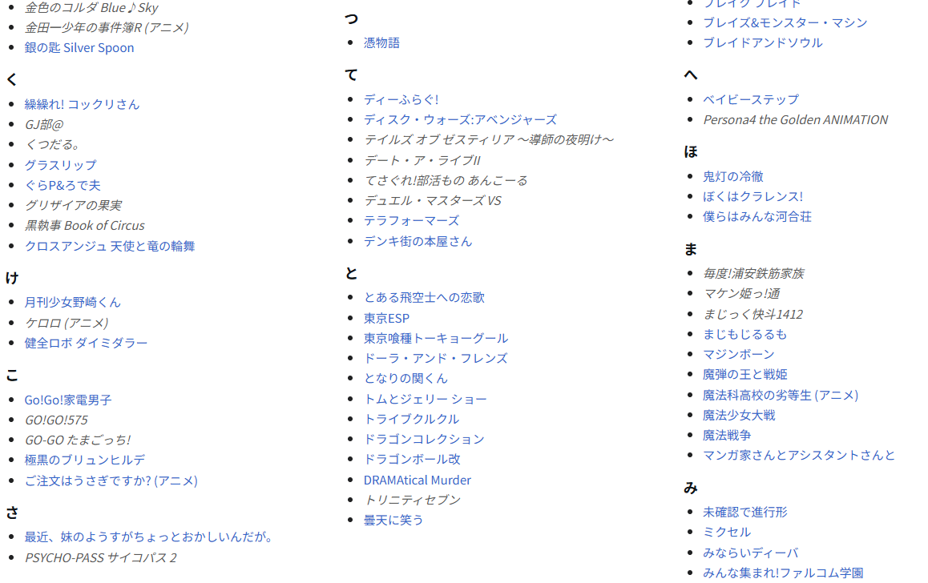Select the 東京喰種トーキョーグール link
928x583 pixels.
(x=435, y=338)
